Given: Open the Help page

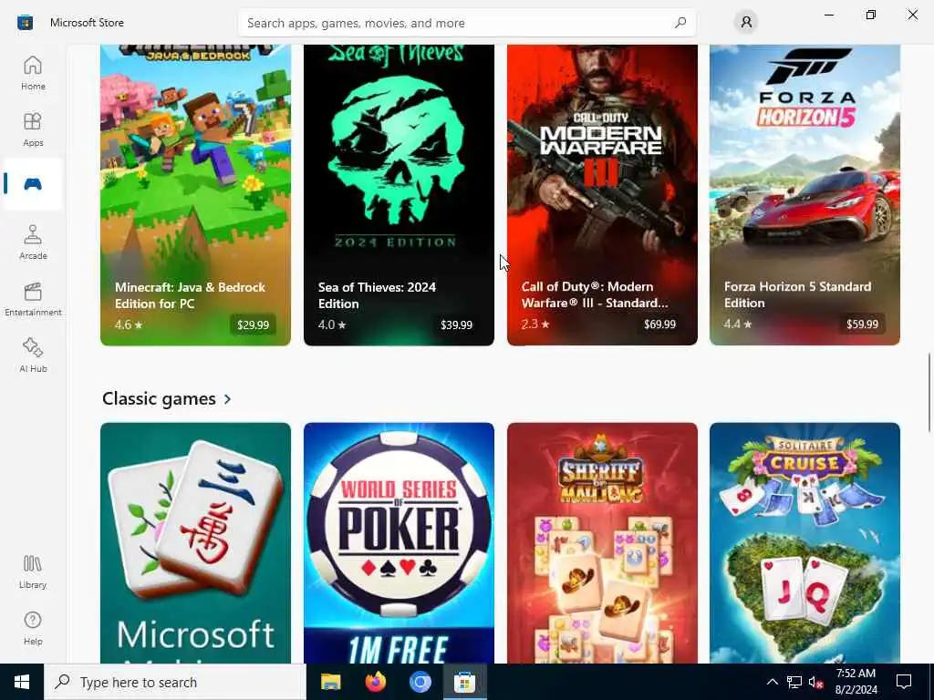Looking at the screenshot, I should pos(33,628).
